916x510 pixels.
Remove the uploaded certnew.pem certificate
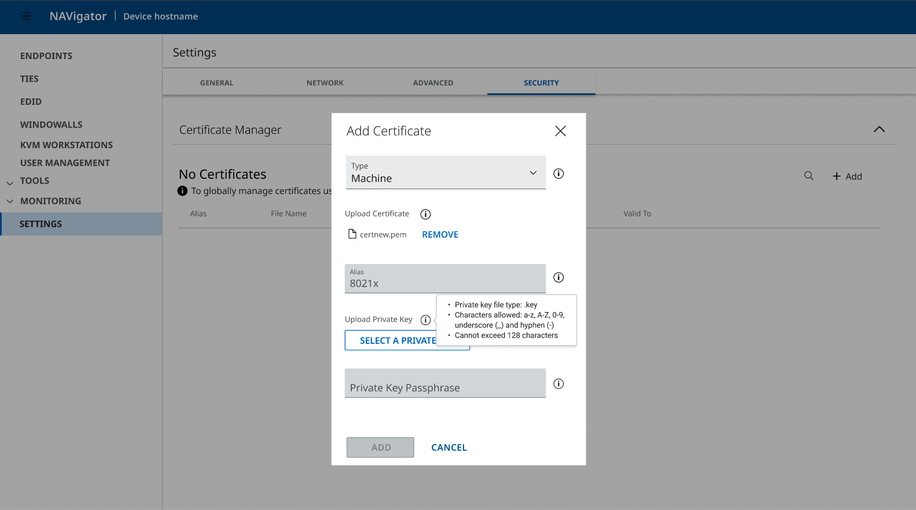click(x=440, y=234)
